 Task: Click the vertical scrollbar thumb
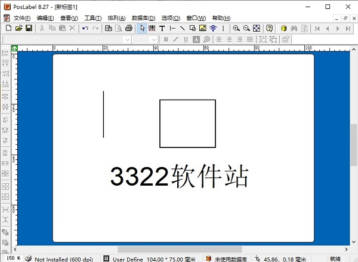354,145
